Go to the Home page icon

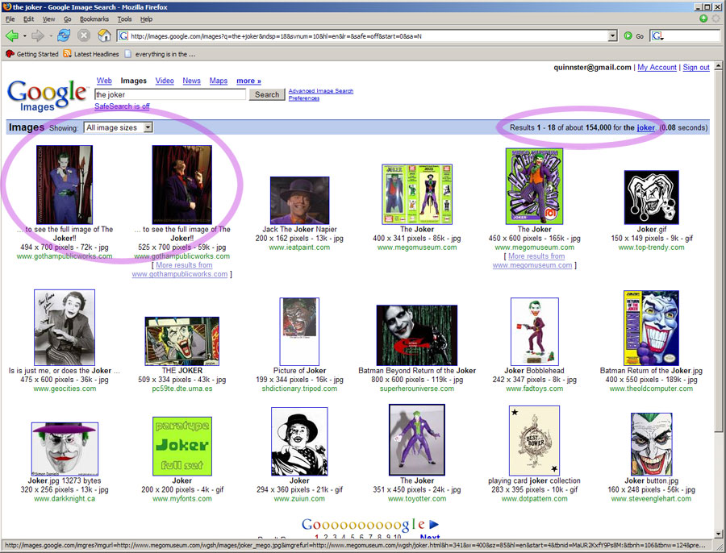click(x=104, y=35)
